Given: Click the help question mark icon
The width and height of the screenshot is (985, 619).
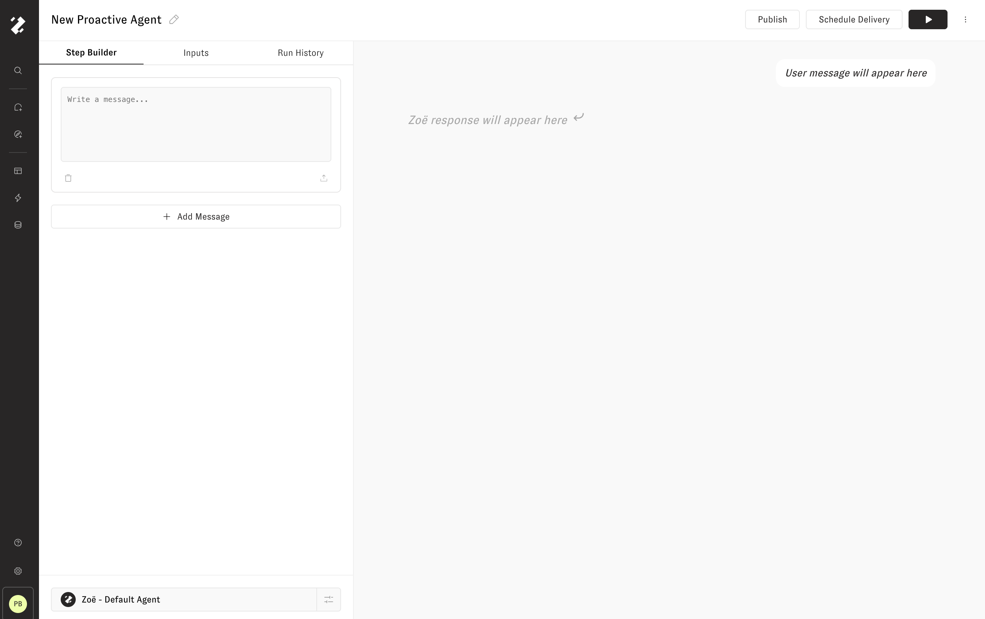Looking at the screenshot, I should (18, 543).
